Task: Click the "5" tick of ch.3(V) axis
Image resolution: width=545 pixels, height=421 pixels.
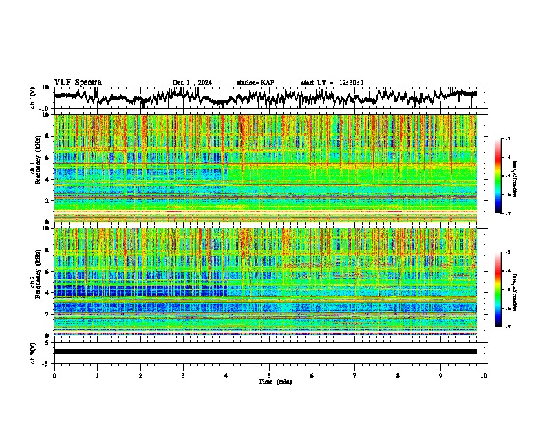Action: [48, 343]
